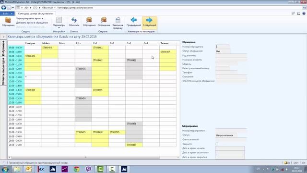The width and height of the screenshot is (307, 173).
Task: Click AIN in the breadcrumb
Action: click(x=26, y=8)
